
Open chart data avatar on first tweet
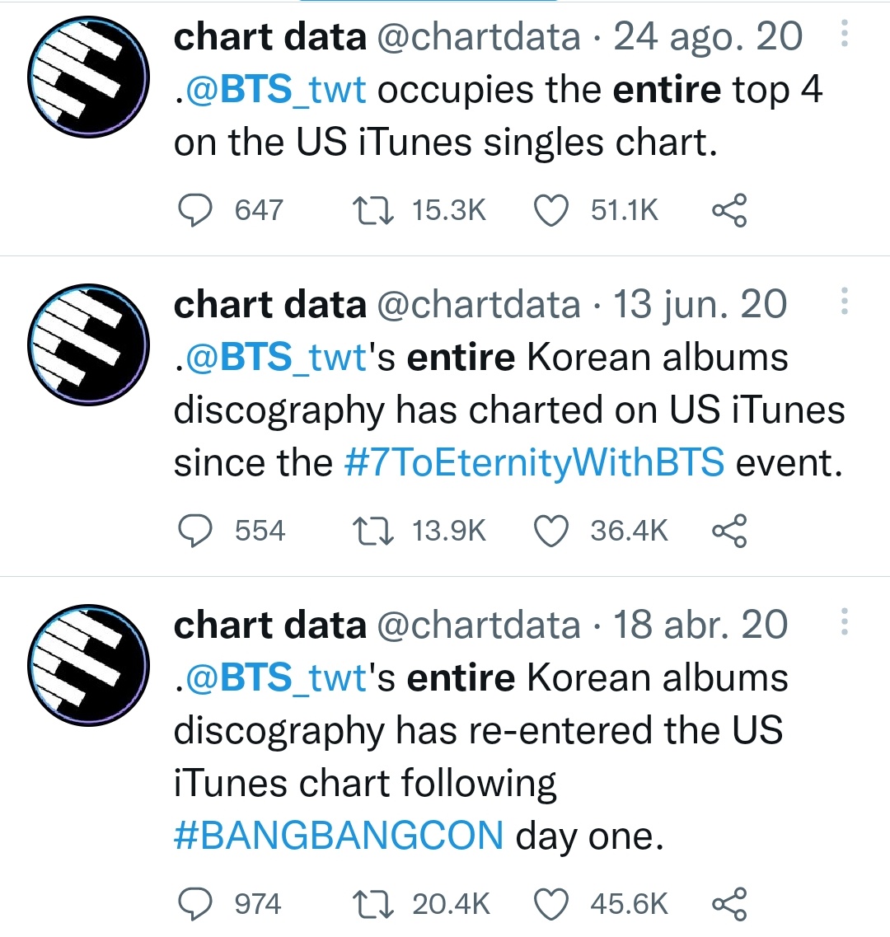(x=88, y=77)
